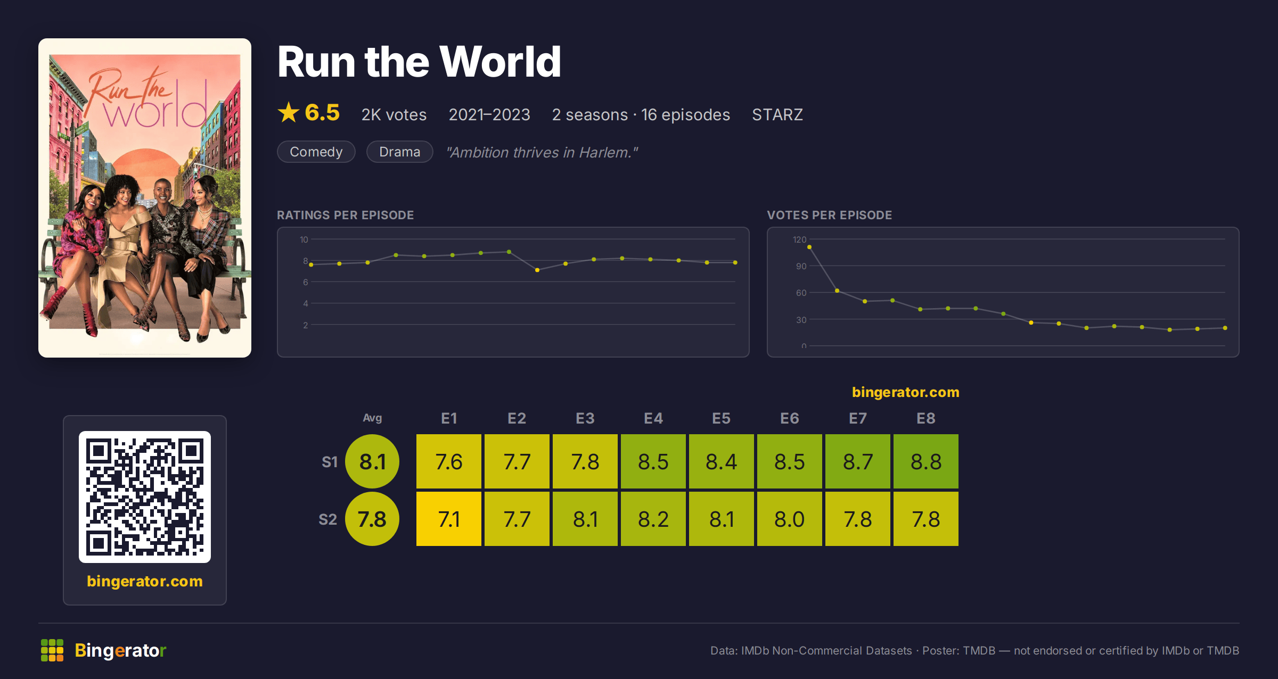Select season 2 episode 1 rated 7.1
The width and height of the screenshot is (1278, 679).
pyautogui.click(x=449, y=519)
